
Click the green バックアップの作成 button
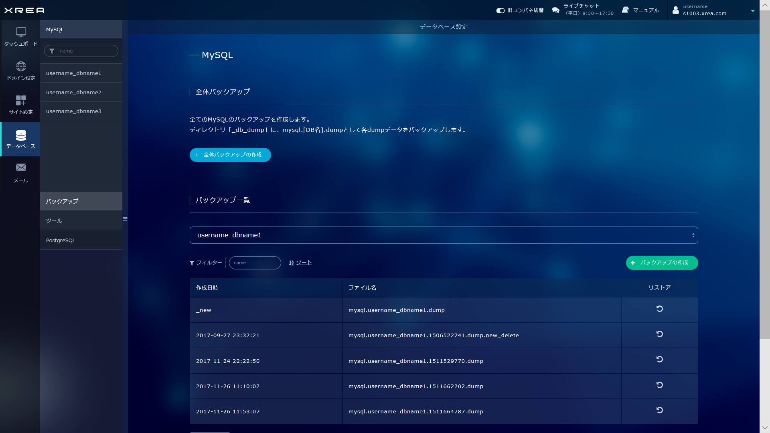click(x=662, y=263)
